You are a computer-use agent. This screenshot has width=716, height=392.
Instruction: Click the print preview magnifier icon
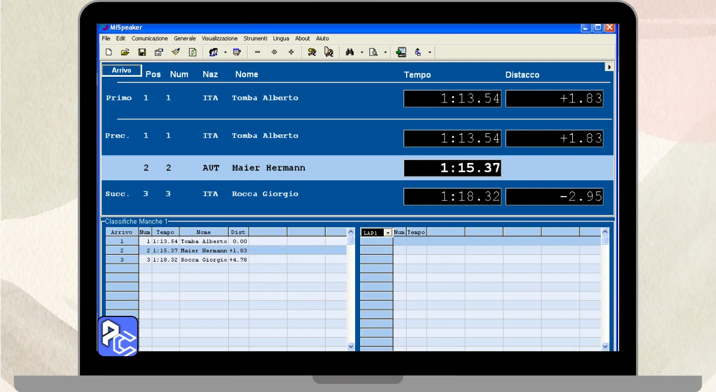tap(373, 52)
